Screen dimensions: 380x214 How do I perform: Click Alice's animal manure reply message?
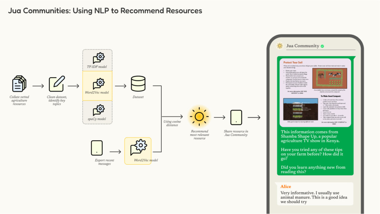pyautogui.click(x=315, y=197)
